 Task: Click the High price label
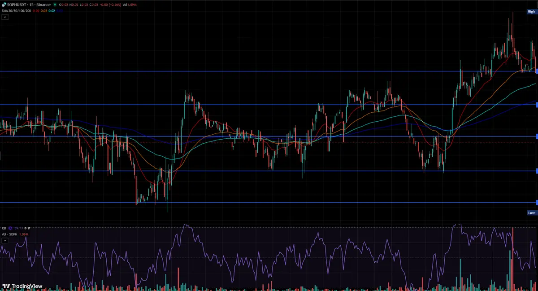(x=531, y=12)
